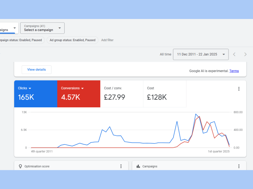Open the Terms link
The width and height of the screenshot is (253, 189).
click(x=234, y=71)
